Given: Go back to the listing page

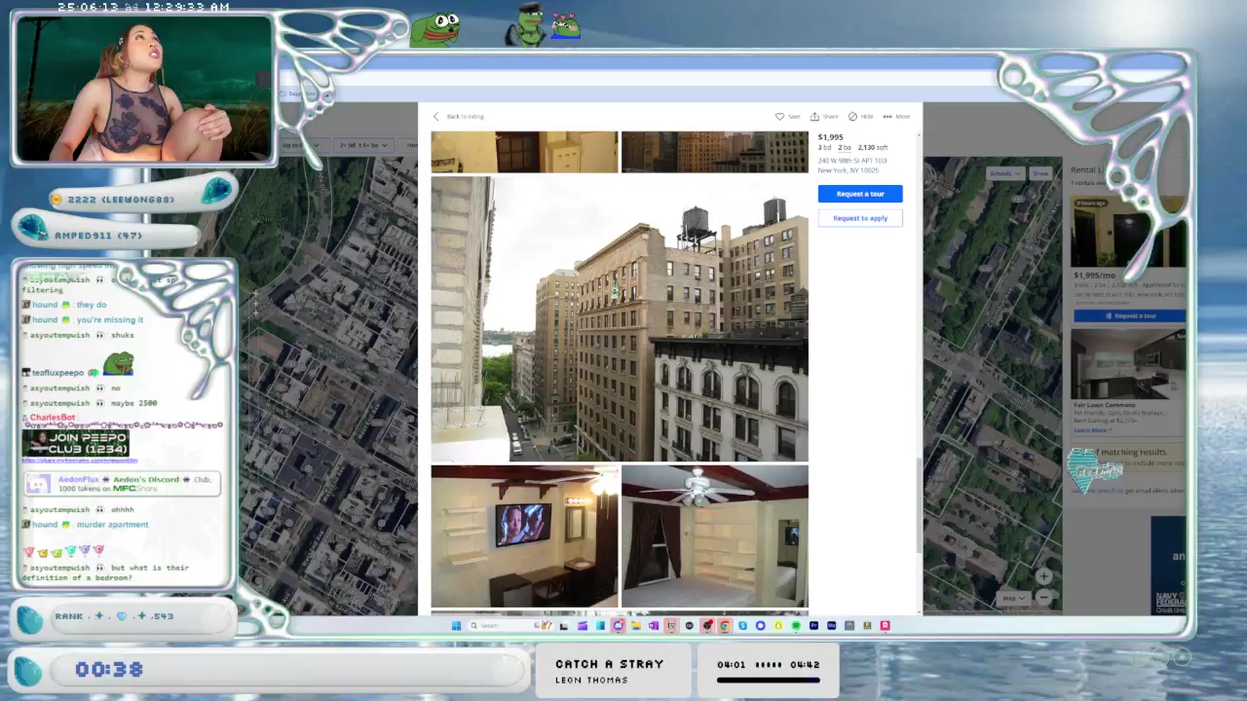Looking at the screenshot, I should [x=459, y=117].
